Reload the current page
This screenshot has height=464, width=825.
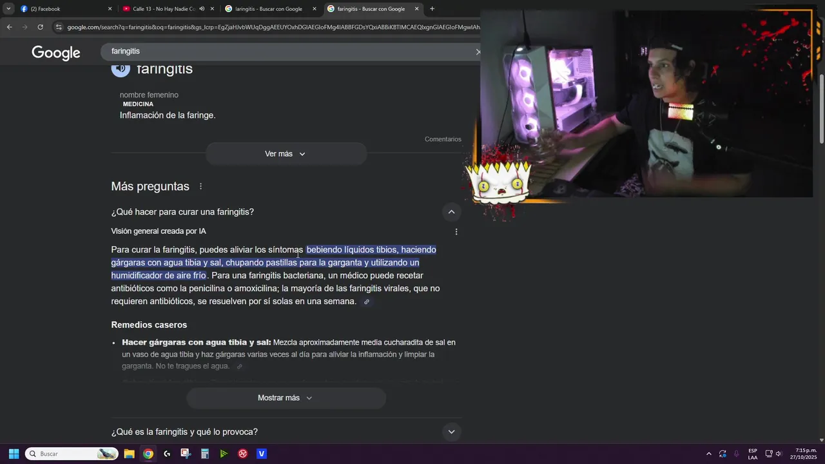[40, 27]
